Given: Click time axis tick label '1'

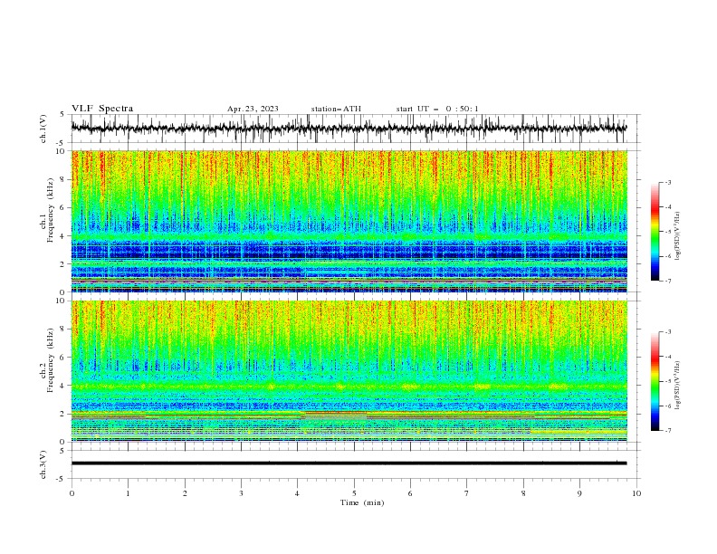Looking at the screenshot, I should [x=128, y=493].
